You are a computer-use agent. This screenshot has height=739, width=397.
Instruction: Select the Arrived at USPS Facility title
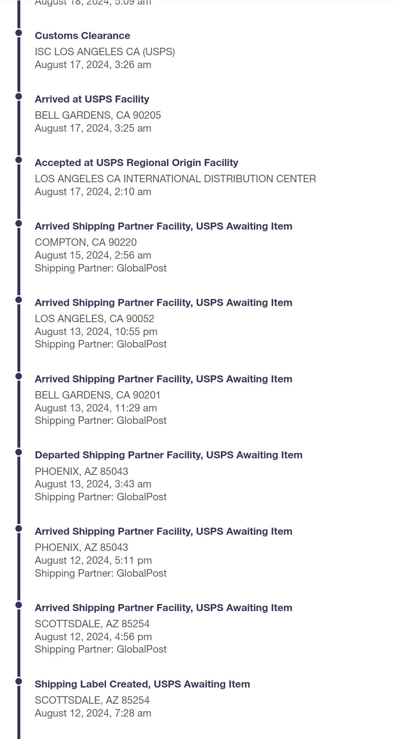click(92, 99)
